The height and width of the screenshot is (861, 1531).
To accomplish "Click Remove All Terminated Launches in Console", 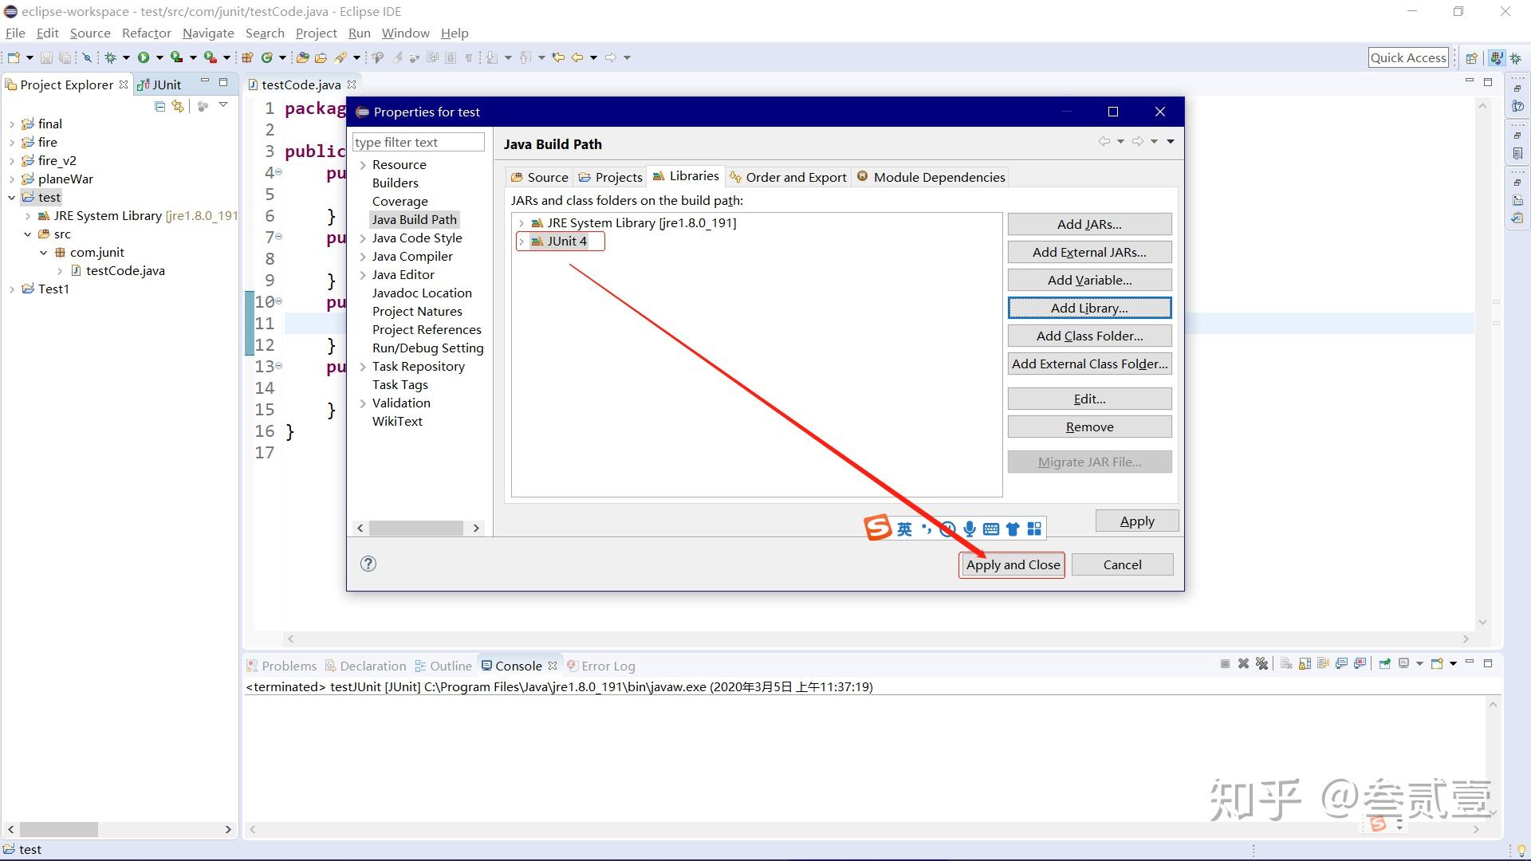I will [1261, 663].
